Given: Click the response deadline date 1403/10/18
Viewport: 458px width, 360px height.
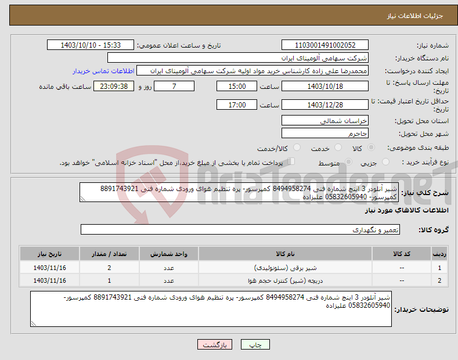Looking at the screenshot, I should (x=325, y=86).
